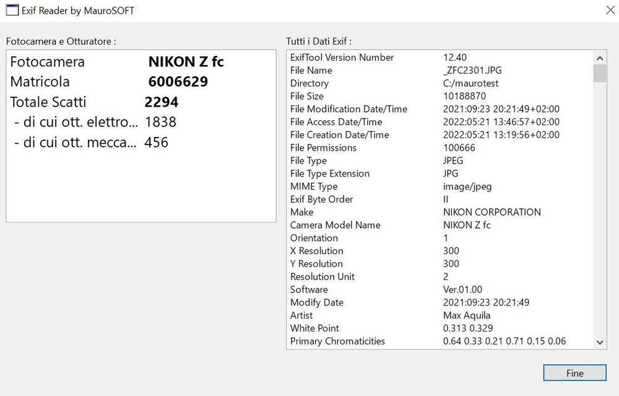Select the Camera Model Name row
The height and width of the screenshot is (396, 619).
pos(439,226)
